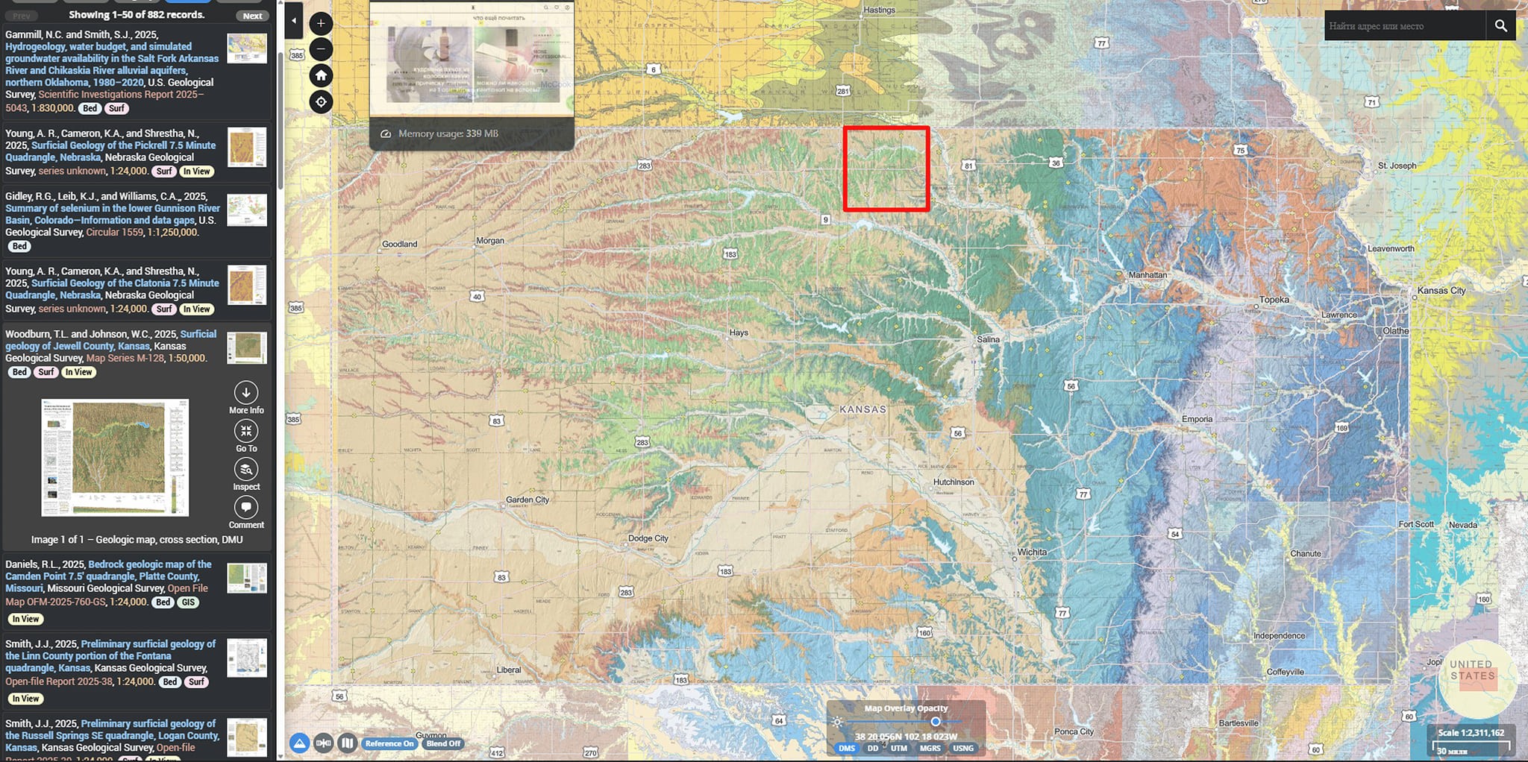Viewport: 1528px width, 762px height.
Task: Click Circular 1559 series link
Action: [x=114, y=233]
